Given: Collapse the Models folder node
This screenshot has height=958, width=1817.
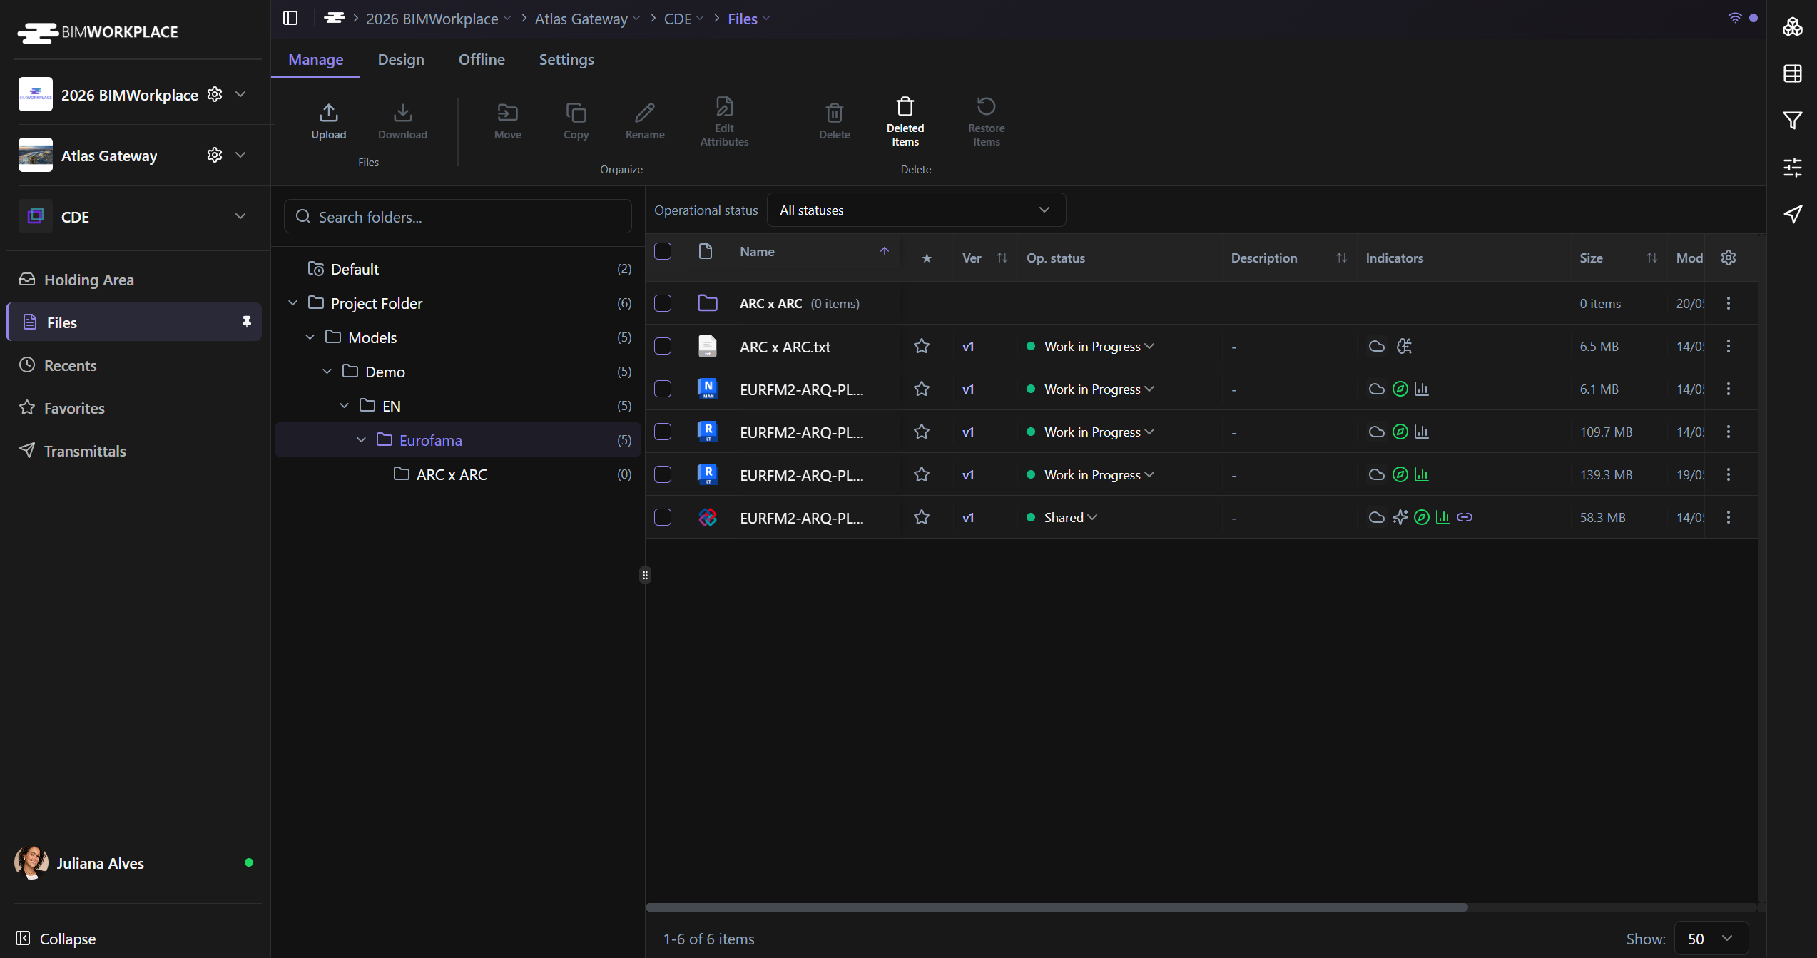Looking at the screenshot, I should 310,337.
